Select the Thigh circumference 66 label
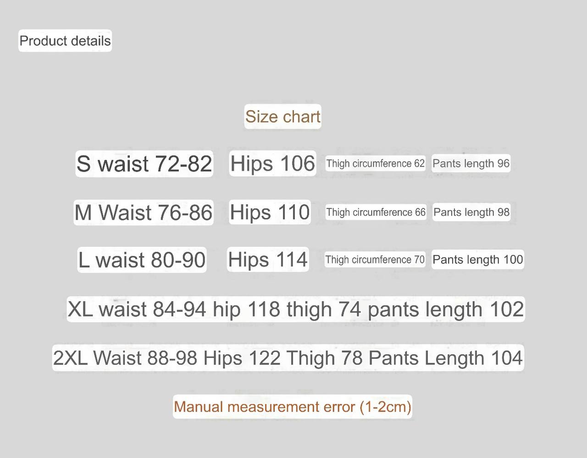Image resolution: width=587 pixels, height=458 pixels. 376,212
